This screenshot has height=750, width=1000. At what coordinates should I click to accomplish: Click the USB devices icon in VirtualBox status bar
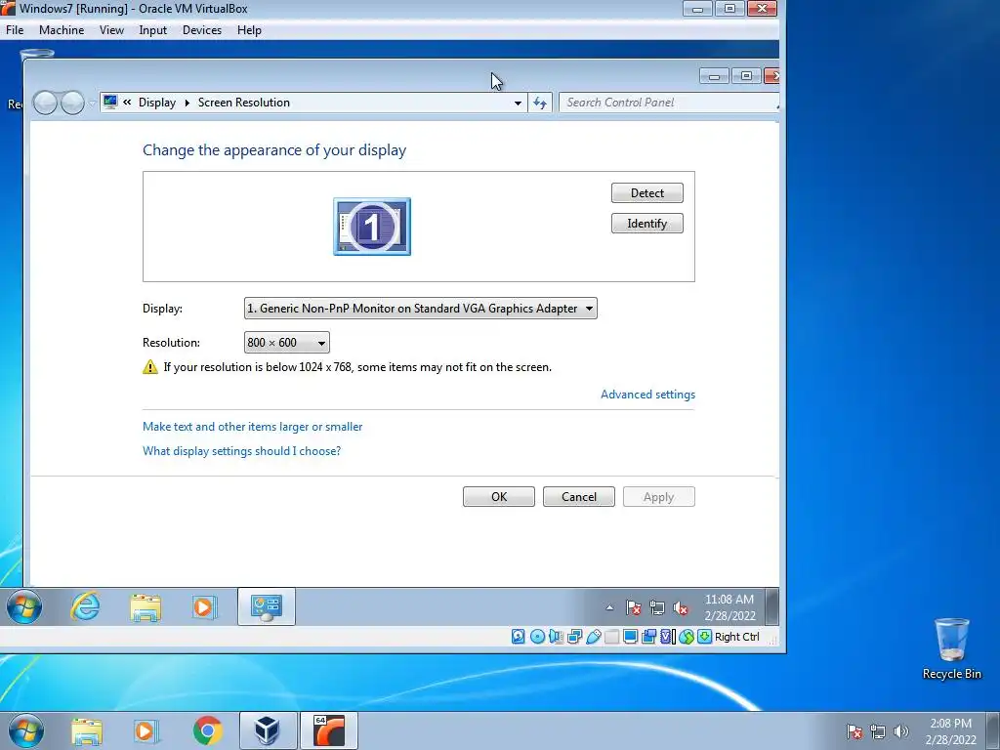[x=593, y=637]
